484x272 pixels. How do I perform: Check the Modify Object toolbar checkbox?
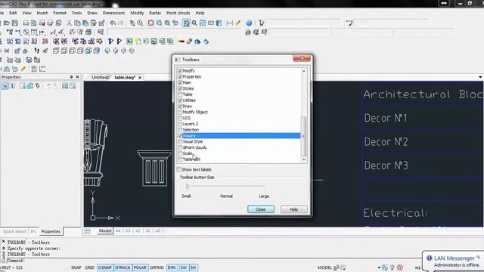[x=180, y=113]
